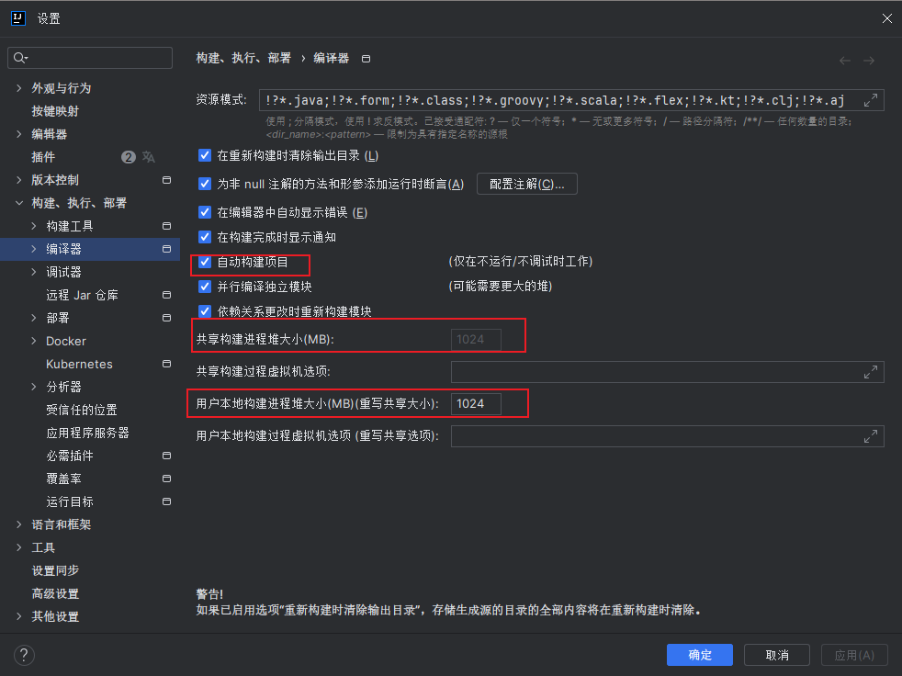Toggle 并行编译独立模块 checkbox

(x=205, y=287)
